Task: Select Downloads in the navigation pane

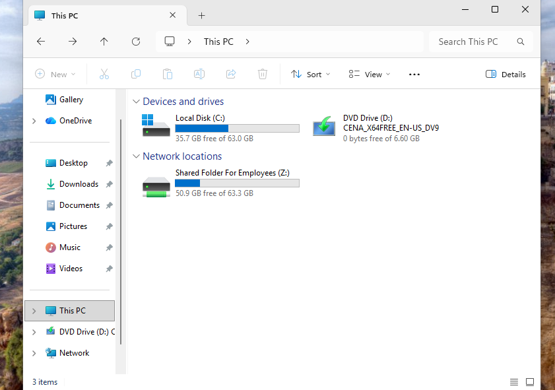Action: pos(79,184)
